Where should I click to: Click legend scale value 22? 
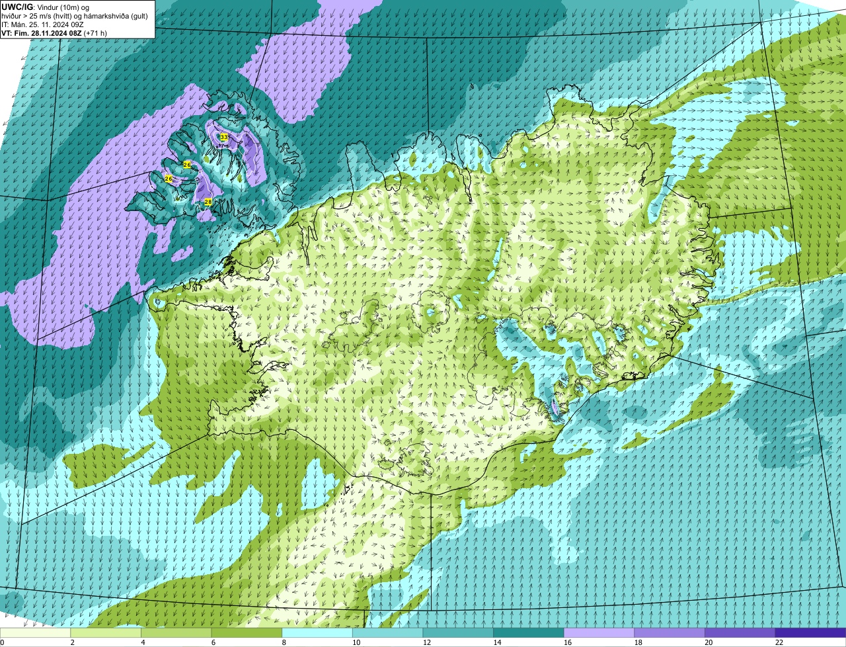click(x=779, y=642)
